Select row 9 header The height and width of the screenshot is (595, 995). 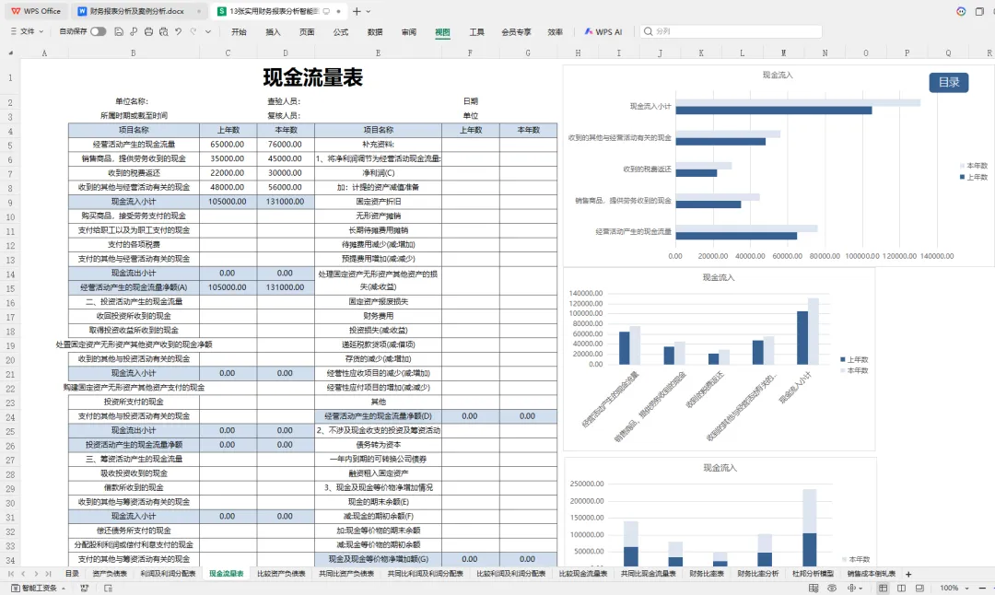[10, 202]
